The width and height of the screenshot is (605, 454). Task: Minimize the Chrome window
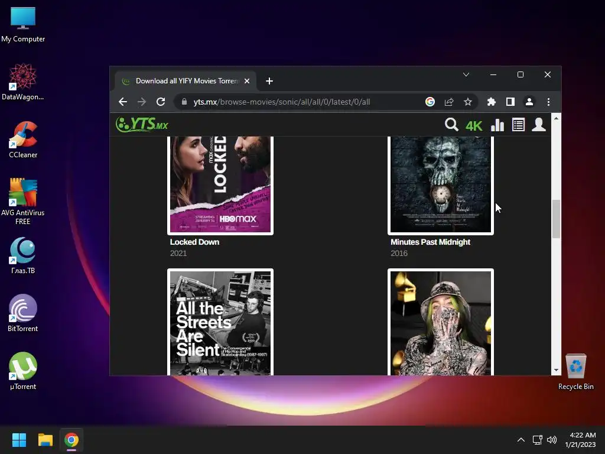[493, 74]
